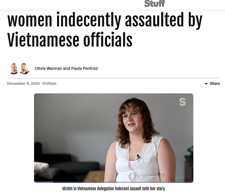This screenshot has width=225, height=196.
Task: Click the Share button label
Action: point(215,83)
